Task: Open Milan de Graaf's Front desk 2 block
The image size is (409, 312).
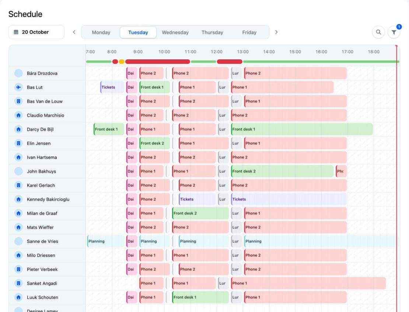Action: click(x=200, y=213)
